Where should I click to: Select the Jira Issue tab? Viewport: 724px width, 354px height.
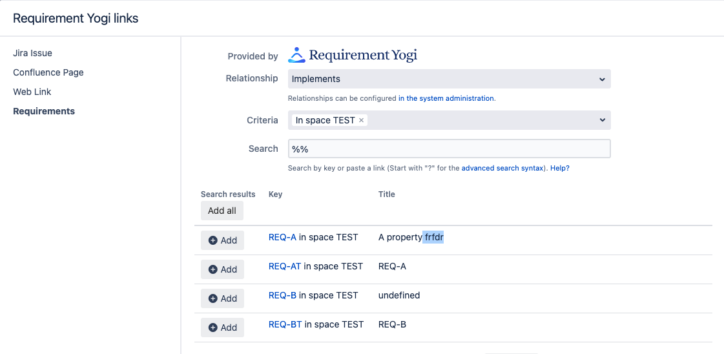coord(32,53)
